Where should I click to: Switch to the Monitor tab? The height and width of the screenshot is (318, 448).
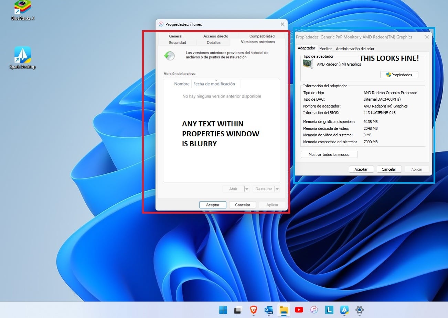(x=326, y=49)
